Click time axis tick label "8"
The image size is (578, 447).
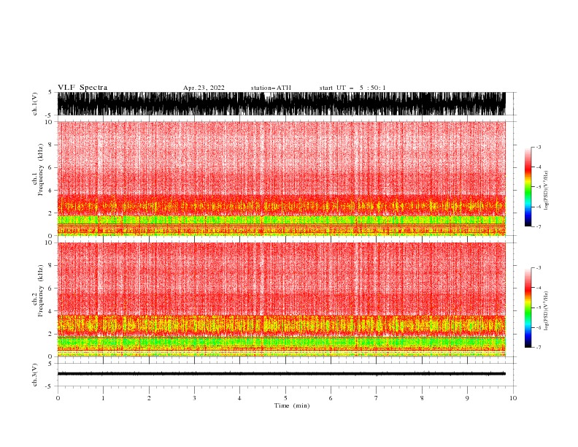422,398
